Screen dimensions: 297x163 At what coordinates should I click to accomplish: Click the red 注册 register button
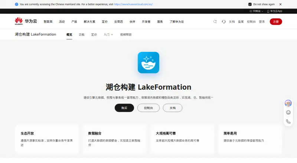coord(276,21)
